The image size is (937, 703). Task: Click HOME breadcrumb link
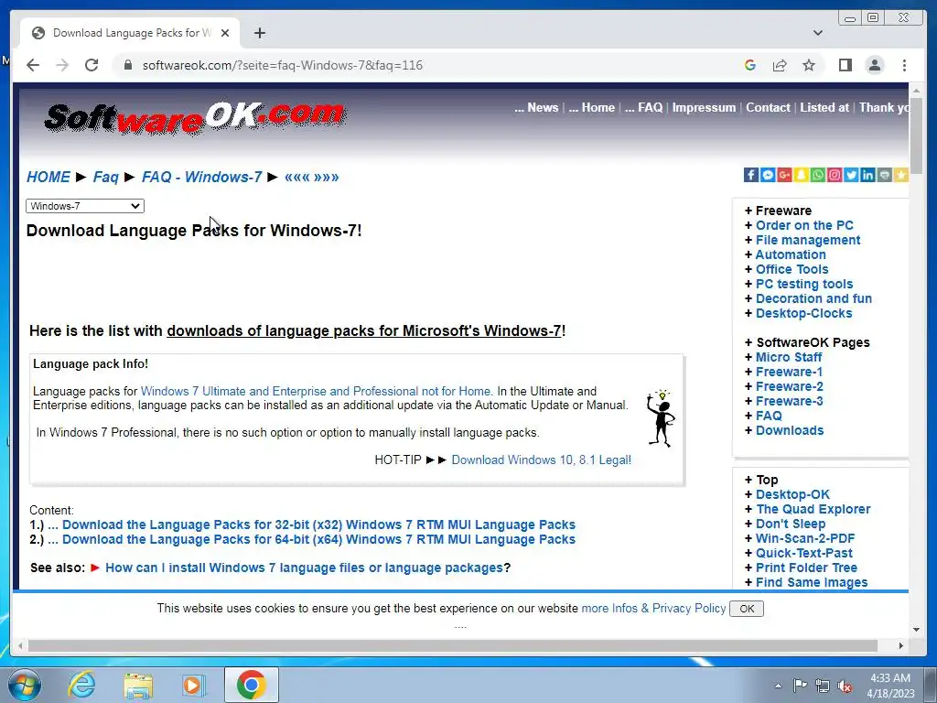pos(48,177)
